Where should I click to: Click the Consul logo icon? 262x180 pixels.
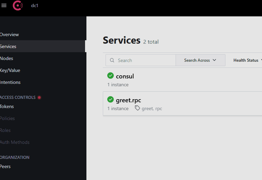[18, 5]
